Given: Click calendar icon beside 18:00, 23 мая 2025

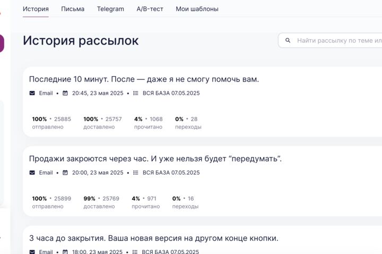Looking at the screenshot, I should tap(65, 252).
